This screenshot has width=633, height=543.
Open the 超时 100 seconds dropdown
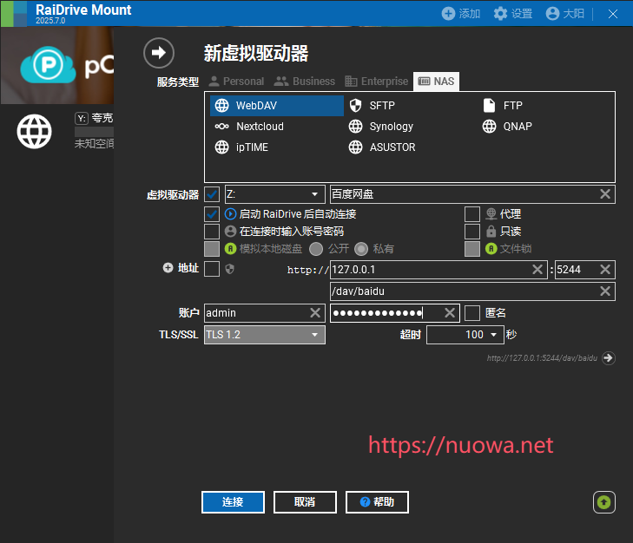pyautogui.click(x=465, y=335)
